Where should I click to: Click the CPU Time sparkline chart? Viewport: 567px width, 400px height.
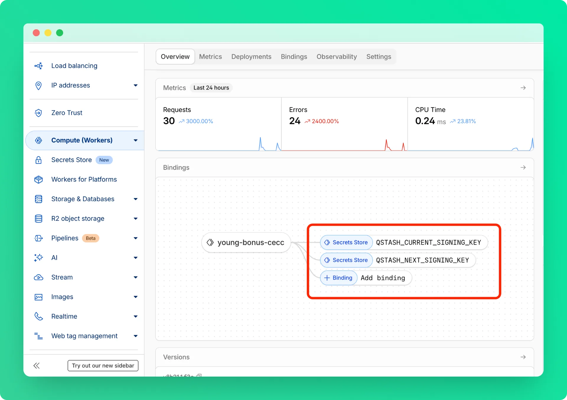(471, 144)
